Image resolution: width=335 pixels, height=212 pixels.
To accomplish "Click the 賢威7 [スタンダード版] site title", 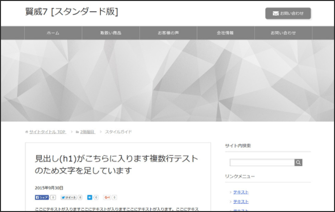I will 72,12.
